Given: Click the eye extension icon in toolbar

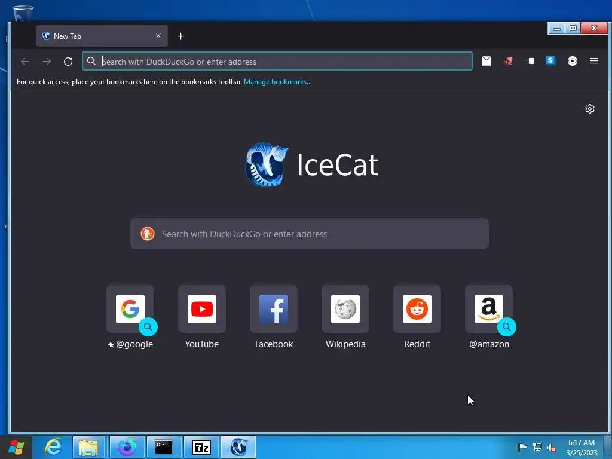Looking at the screenshot, I should [x=572, y=61].
